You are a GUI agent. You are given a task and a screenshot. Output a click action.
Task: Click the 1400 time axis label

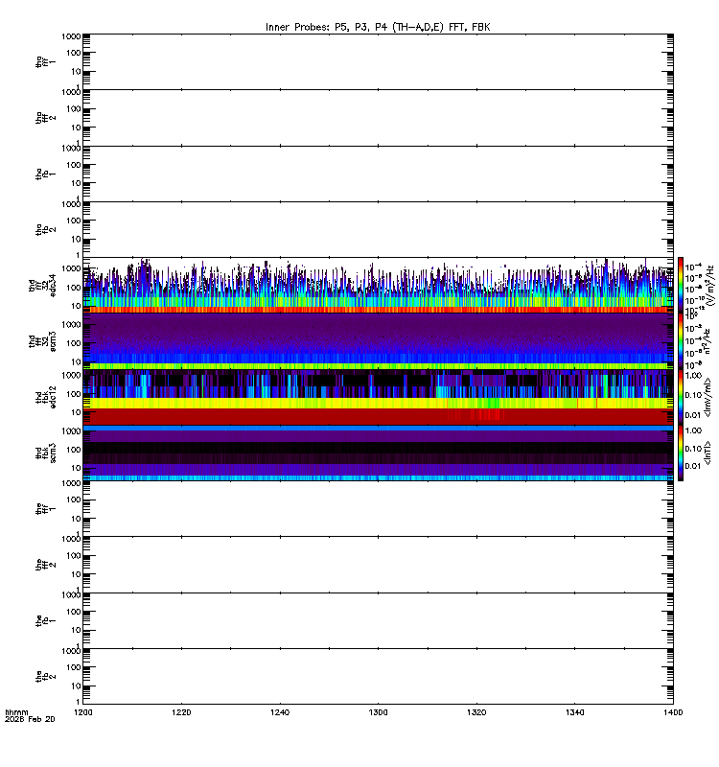click(x=673, y=712)
